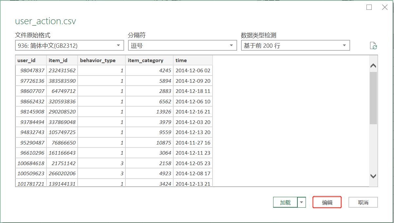
Task: Select the cell showing 2014-12-06 02
Action: [x=192, y=70]
